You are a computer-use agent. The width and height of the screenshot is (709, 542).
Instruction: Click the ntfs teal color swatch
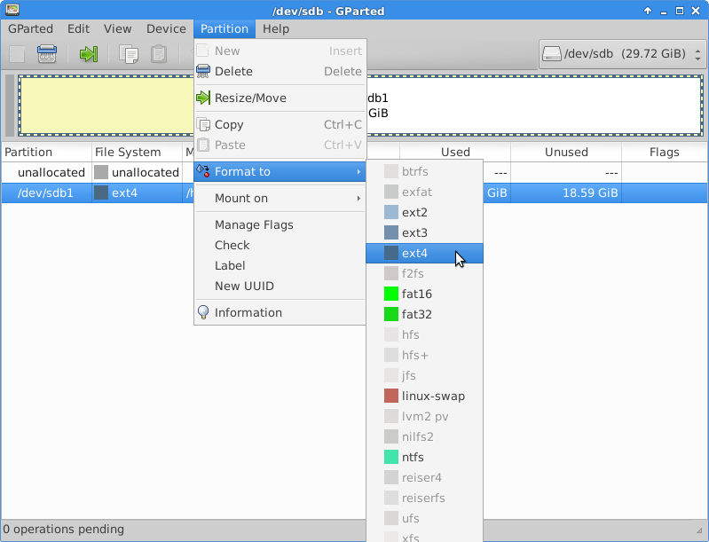pyautogui.click(x=391, y=457)
